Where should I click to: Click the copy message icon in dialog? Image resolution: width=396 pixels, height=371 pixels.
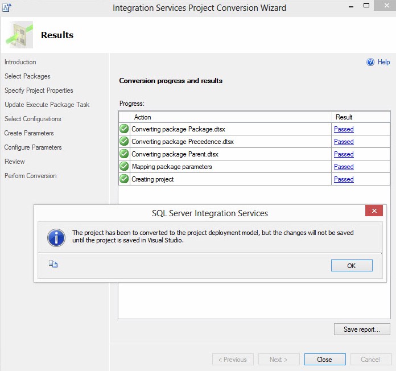tap(53, 264)
